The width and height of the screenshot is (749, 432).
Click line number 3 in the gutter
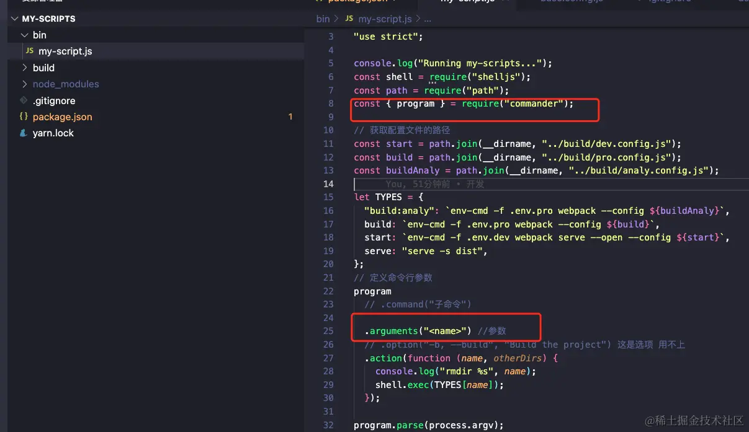pyautogui.click(x=331, y=37)
